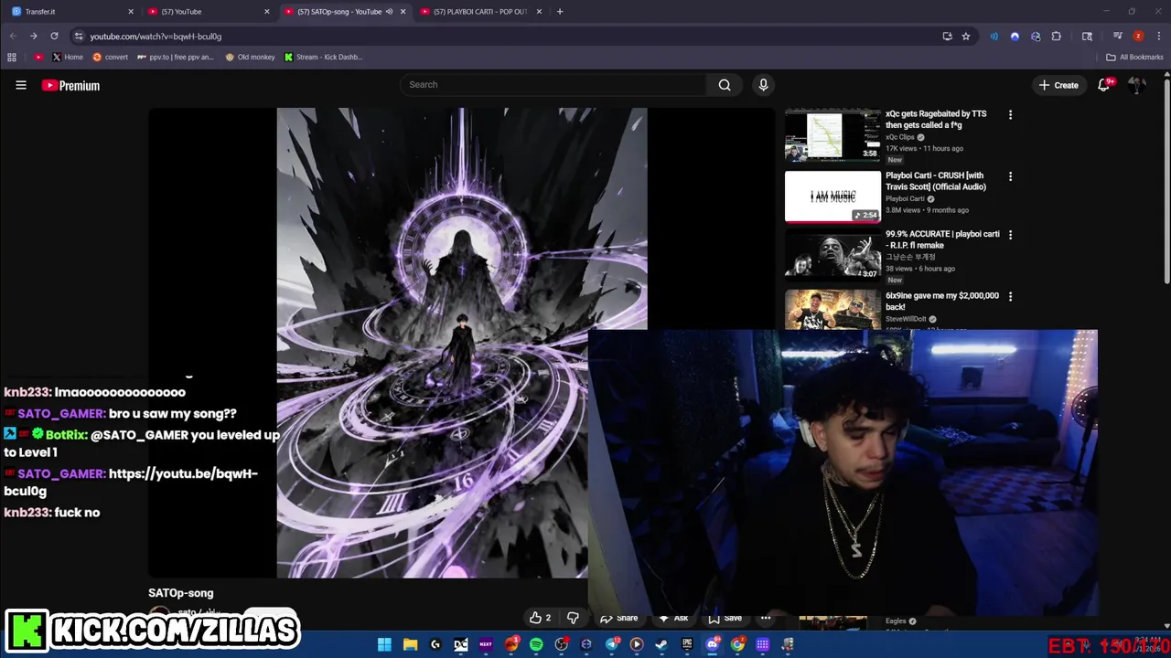Open Telegram from the taskbar
1171x658 pixels.
click(x=612, y=644)
